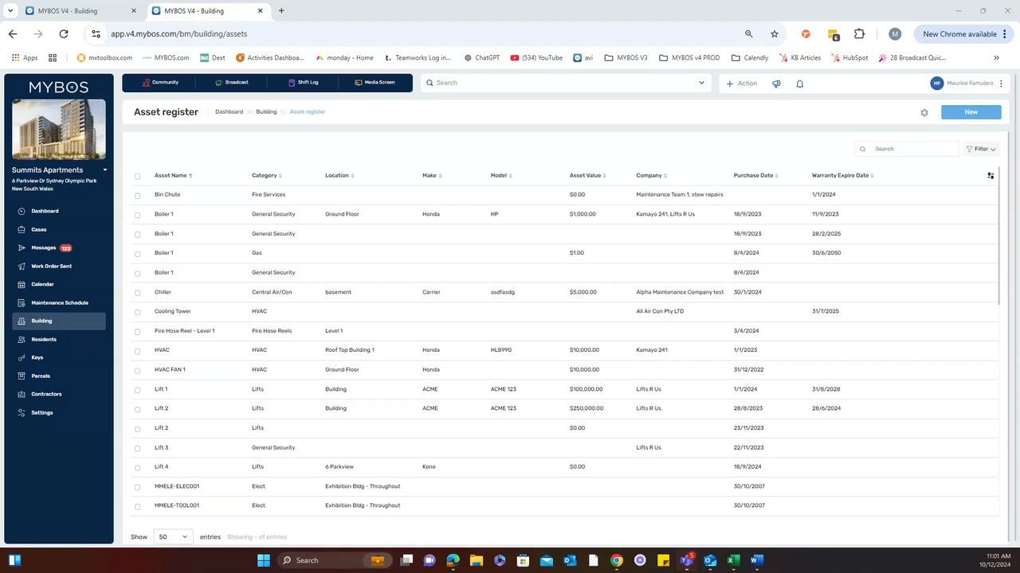Sort by Asset Value column
The height and width of the screenshot is (573, 1020).
[588, 176]
